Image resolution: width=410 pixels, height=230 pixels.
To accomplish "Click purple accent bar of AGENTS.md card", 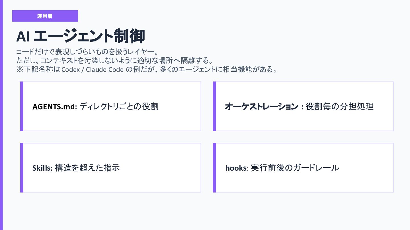I will click(x=22, y=106).
